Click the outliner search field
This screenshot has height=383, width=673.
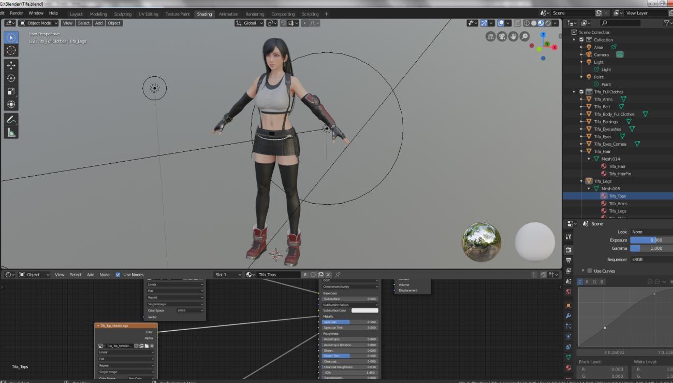(x=620, y=23)
